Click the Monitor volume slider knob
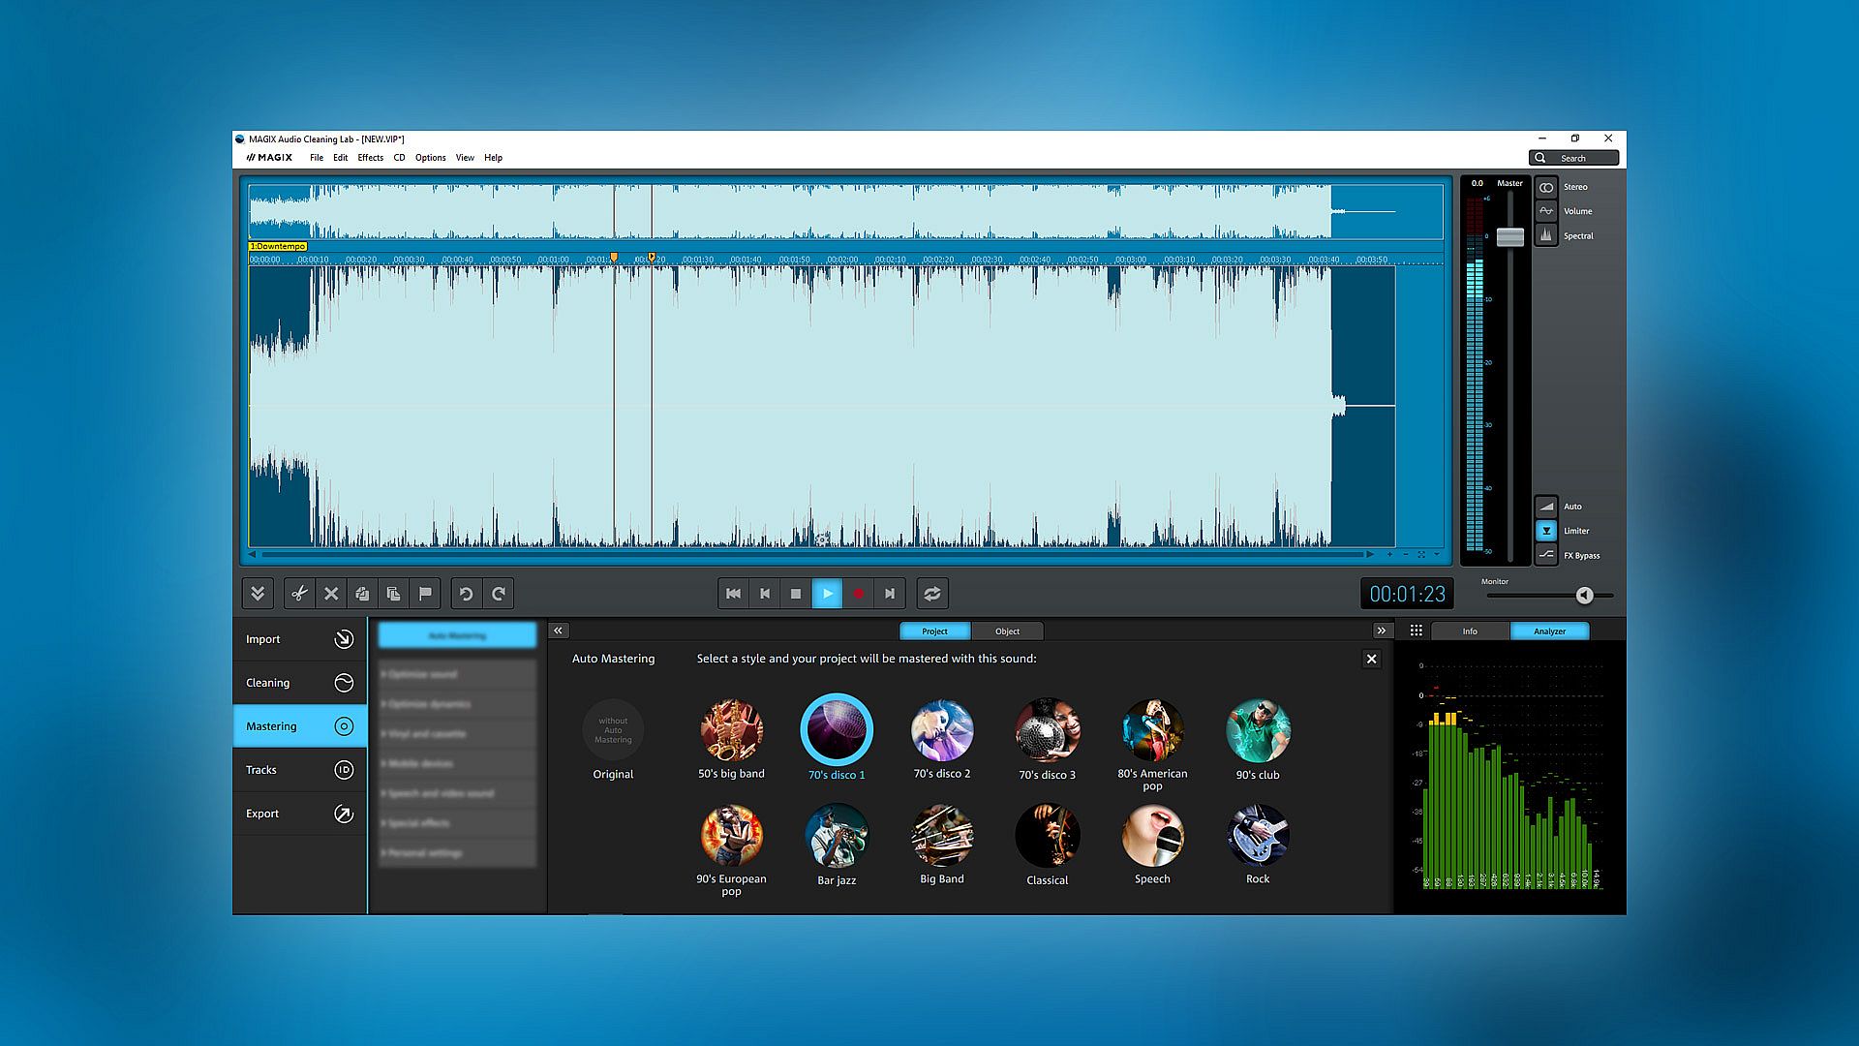This screenshot has width=1859, height=1046. (1584, 596)
